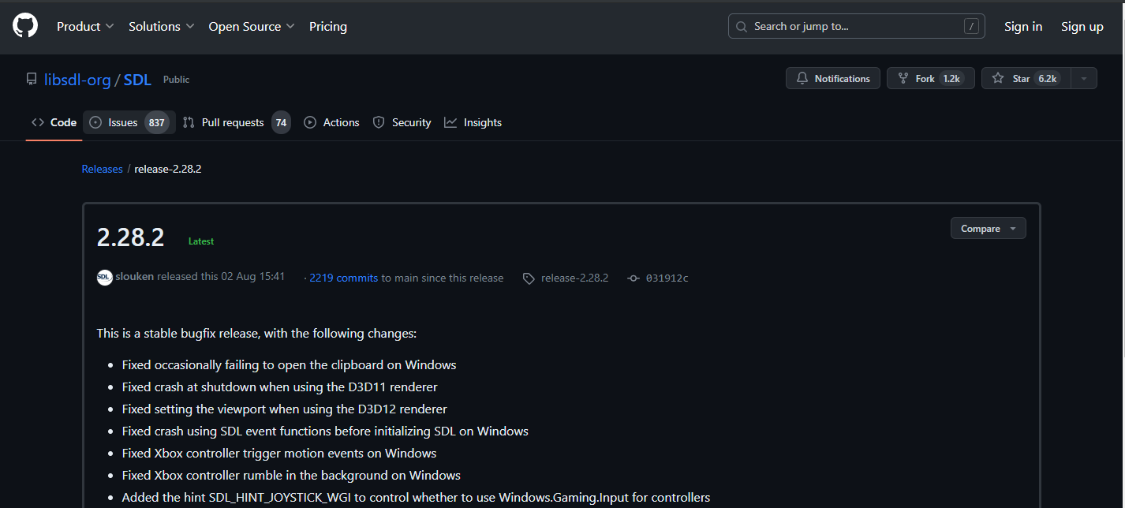
Task: Expand the Open Source menu
Action: coord(251,26)
